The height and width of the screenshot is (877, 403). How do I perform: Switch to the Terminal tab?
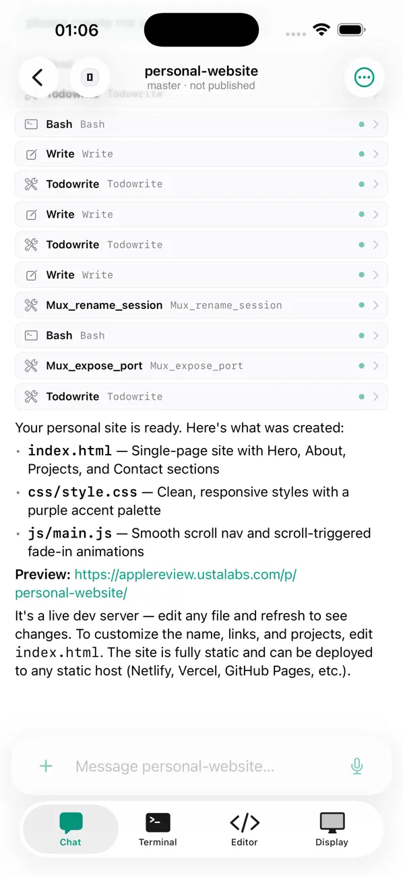(x=158, y=829)
